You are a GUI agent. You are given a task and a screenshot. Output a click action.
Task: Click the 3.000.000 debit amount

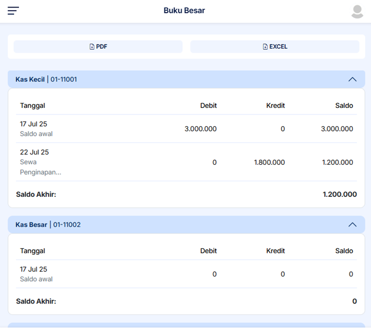[201, 129]
